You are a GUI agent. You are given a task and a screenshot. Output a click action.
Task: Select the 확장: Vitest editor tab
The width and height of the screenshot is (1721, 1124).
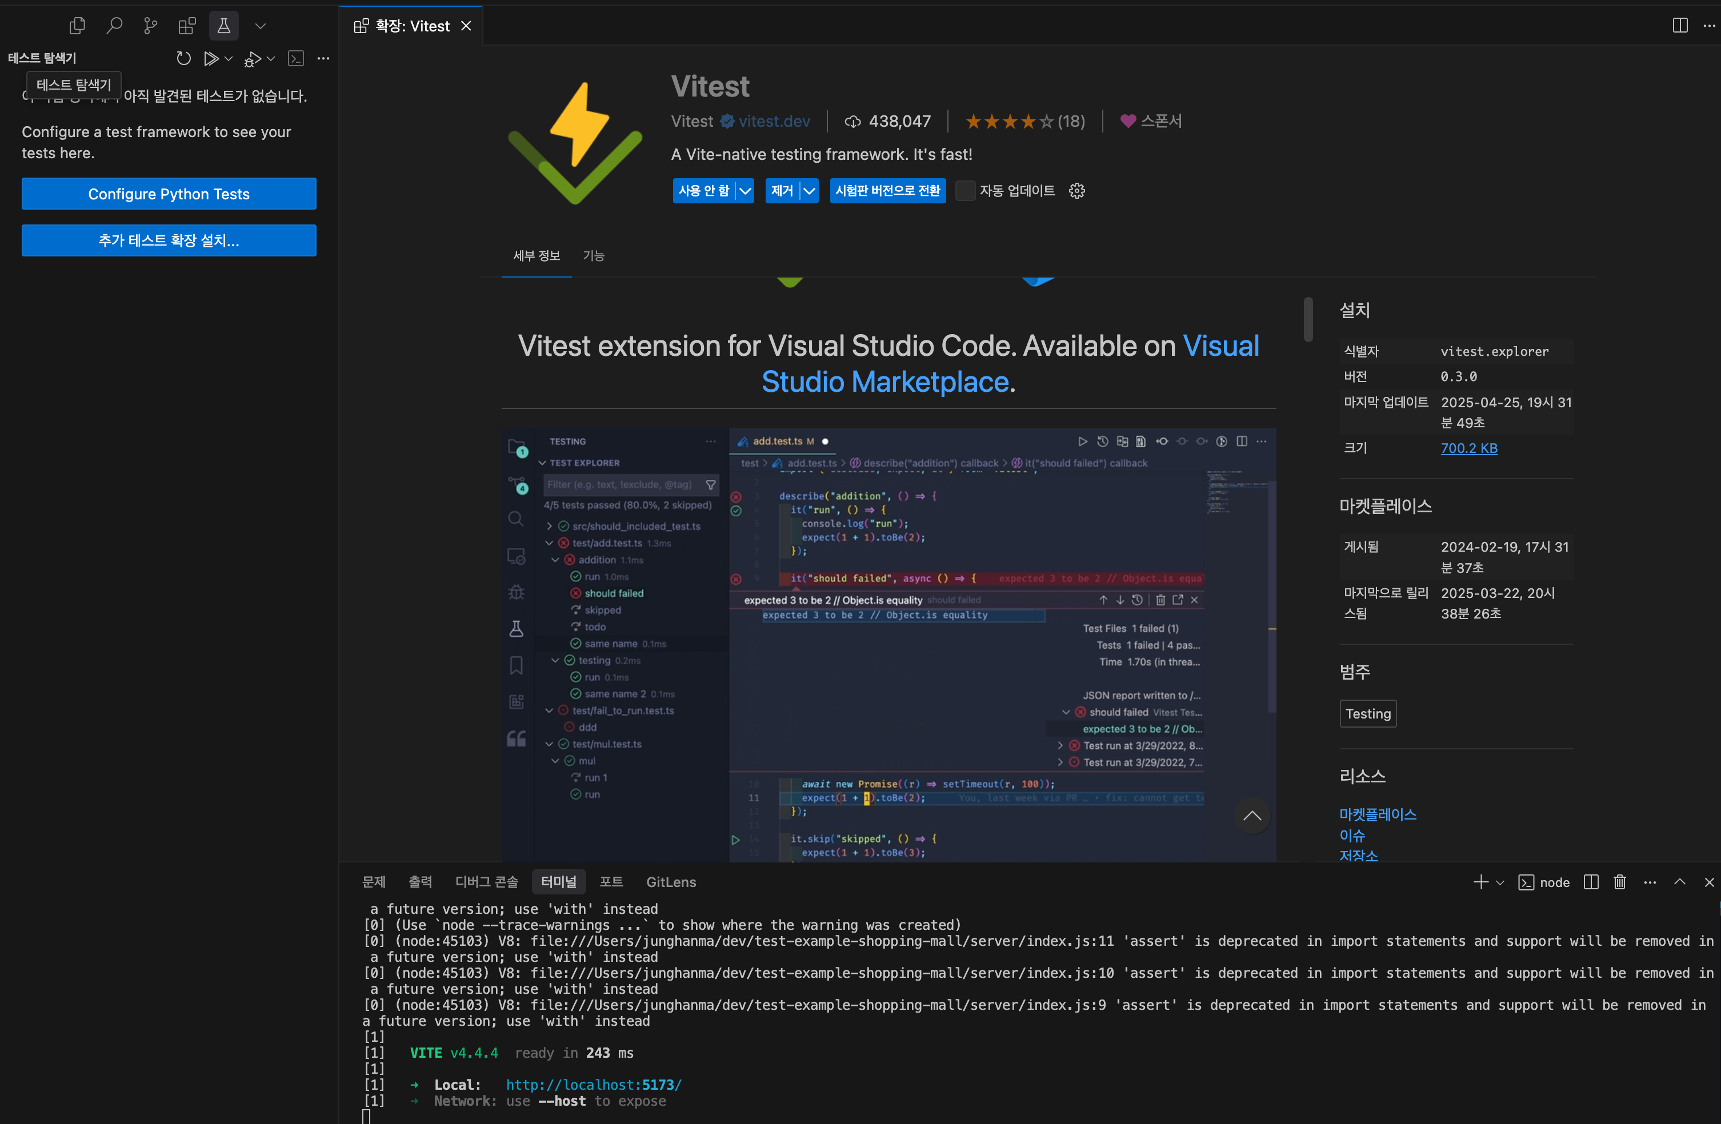[x=411, y=26]
